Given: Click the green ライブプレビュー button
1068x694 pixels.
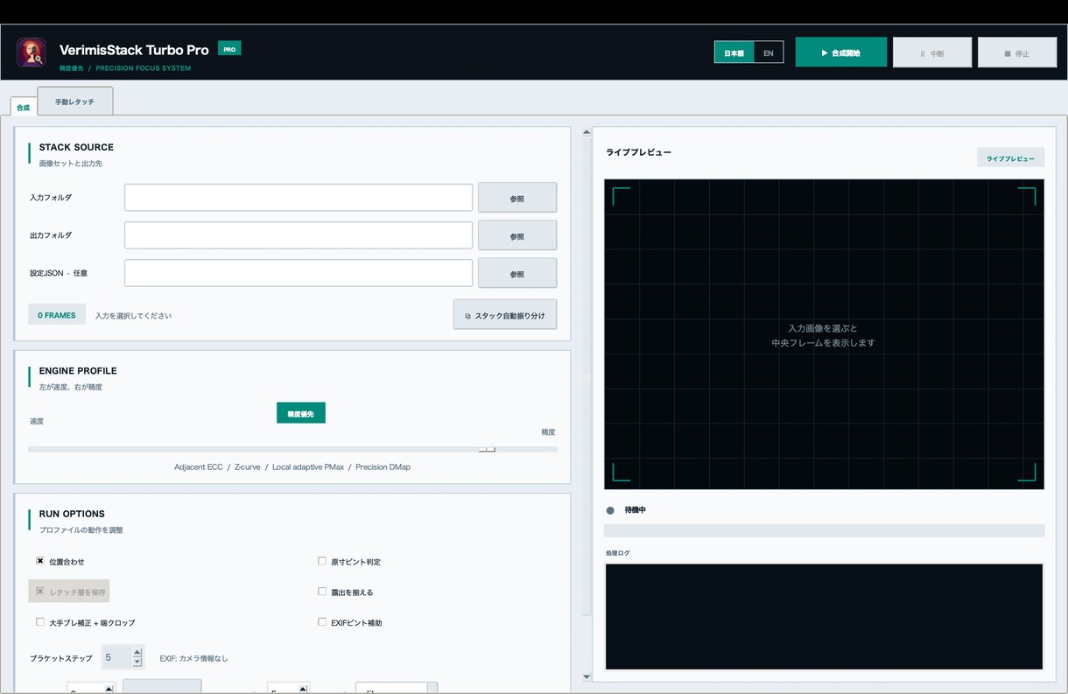Looking at the screenshot, I should (1010, 158).
